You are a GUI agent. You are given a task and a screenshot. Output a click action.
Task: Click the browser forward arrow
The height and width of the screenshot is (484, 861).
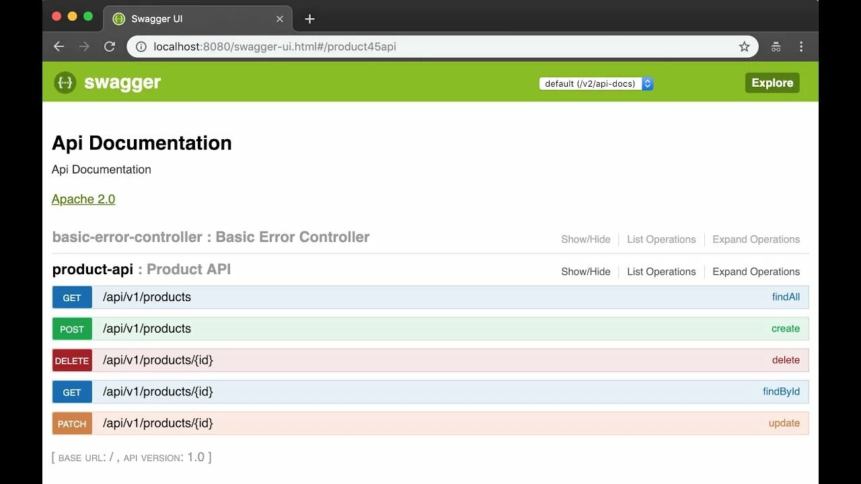[x=84, y=46]
